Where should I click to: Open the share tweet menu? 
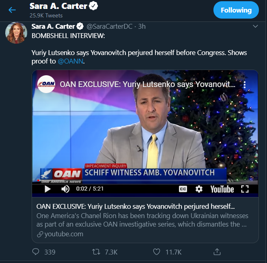coord(217,252)
